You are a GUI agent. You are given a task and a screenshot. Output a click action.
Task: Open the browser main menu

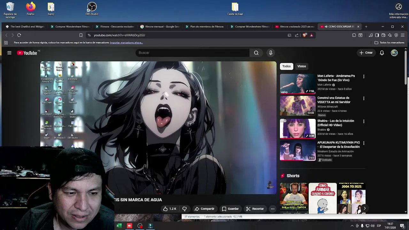[x=403, y=35]
